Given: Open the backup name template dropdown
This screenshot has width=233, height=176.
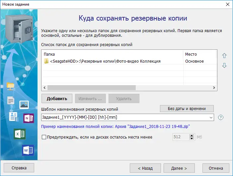Looking at the screenshot, I should coord(211,117).
